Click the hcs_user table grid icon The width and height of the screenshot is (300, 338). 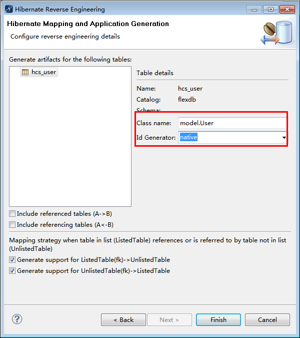click(25, 72)
